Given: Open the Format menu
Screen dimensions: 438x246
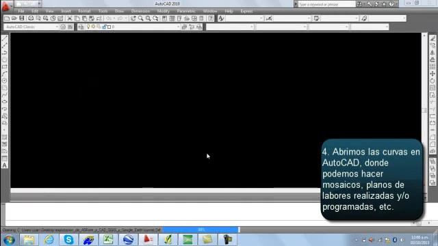Looking at the screenshot, I should 84,11.
